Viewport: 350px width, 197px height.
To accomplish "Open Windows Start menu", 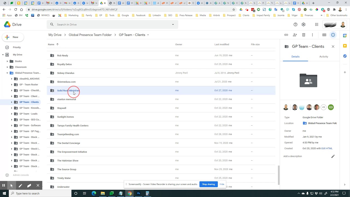I will tap(4, 193).
